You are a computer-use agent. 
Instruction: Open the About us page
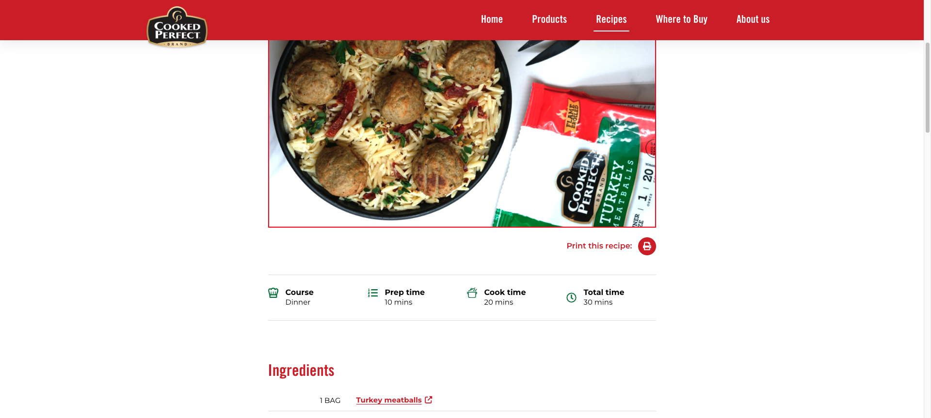click(x=753, y=19)
